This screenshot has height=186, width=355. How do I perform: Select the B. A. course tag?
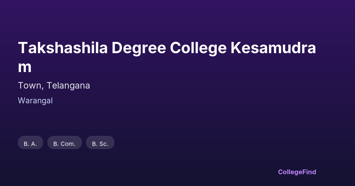pyautogui.click(x=30, y=143)
